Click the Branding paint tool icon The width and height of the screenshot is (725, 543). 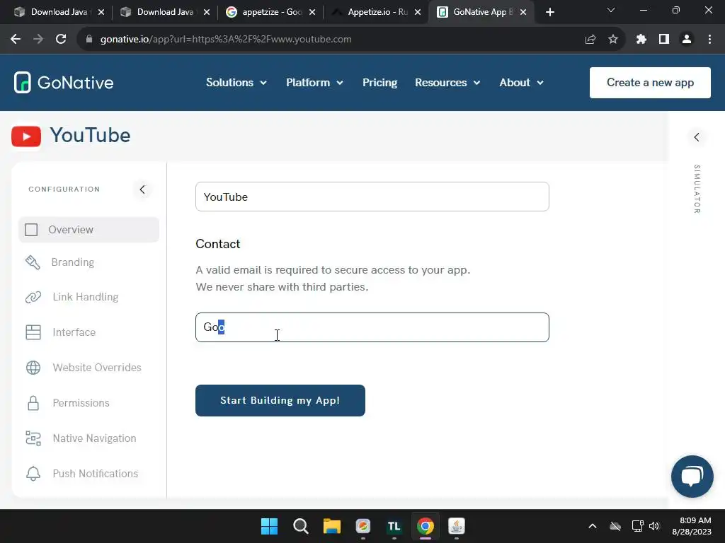pyautogui.click(x=33, y=262)
